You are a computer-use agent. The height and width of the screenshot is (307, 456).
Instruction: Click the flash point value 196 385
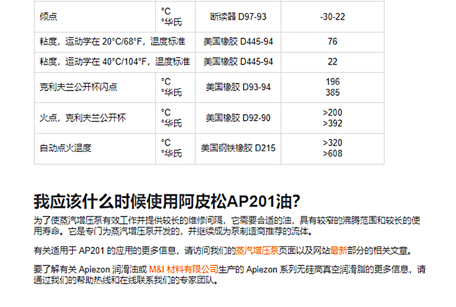[332, 88]
